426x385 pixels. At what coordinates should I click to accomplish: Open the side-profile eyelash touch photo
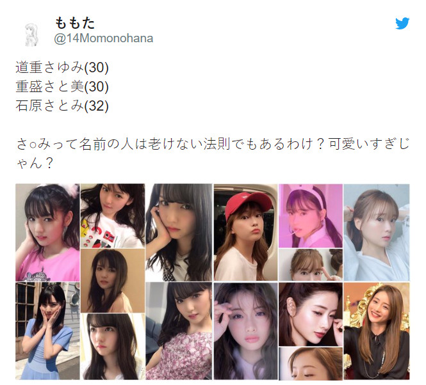point(311,314)
